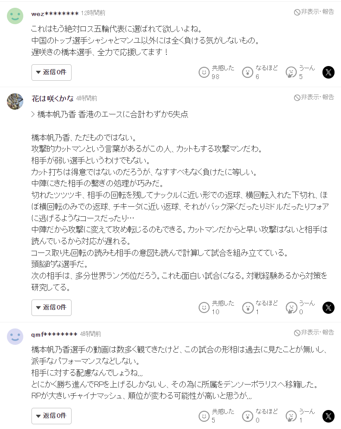Click the 共感した smiley on wez comment

point(204,72)
